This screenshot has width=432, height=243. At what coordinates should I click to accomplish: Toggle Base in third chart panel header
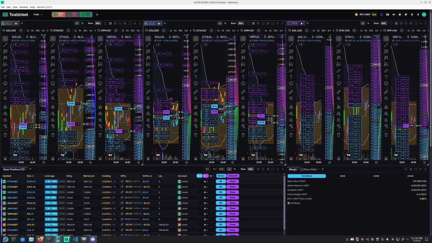click(377, 23)
